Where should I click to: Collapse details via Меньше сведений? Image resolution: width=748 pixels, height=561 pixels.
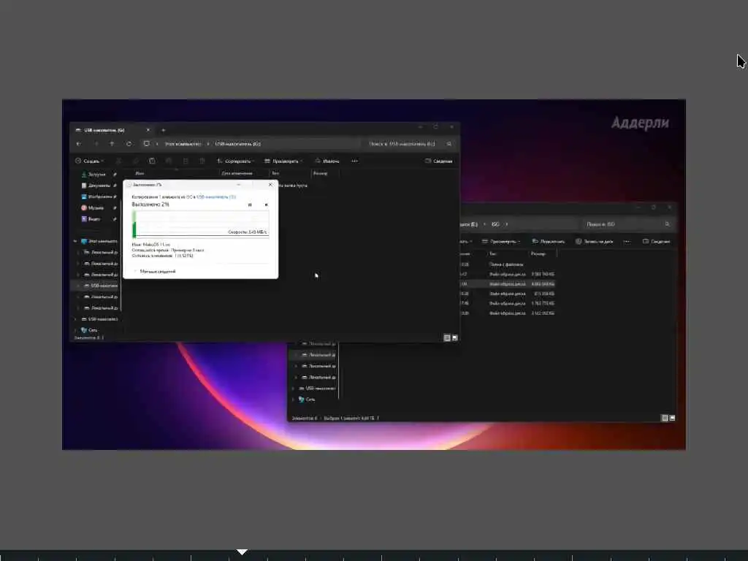click(x=154, y=272)
